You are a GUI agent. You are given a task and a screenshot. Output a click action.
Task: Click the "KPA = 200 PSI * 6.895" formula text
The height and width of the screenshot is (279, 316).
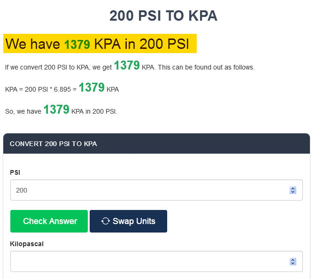40,89
